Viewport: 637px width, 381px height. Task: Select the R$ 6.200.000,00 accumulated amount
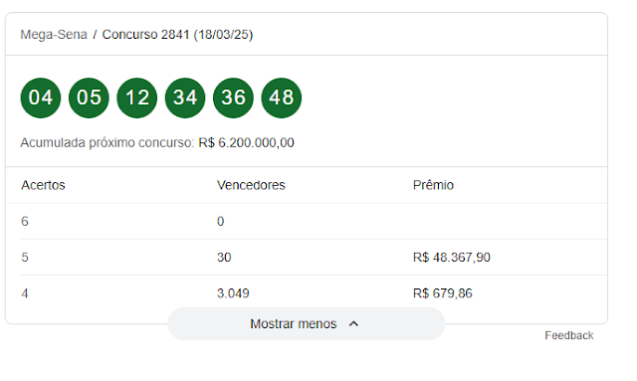pyautogui.click(x=246, y=143)
